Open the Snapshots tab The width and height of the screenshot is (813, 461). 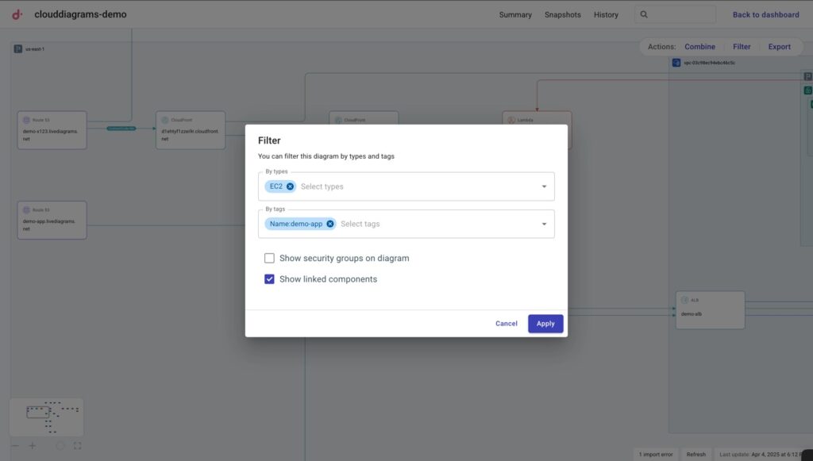pyautogui.click(x=562, y=14)
